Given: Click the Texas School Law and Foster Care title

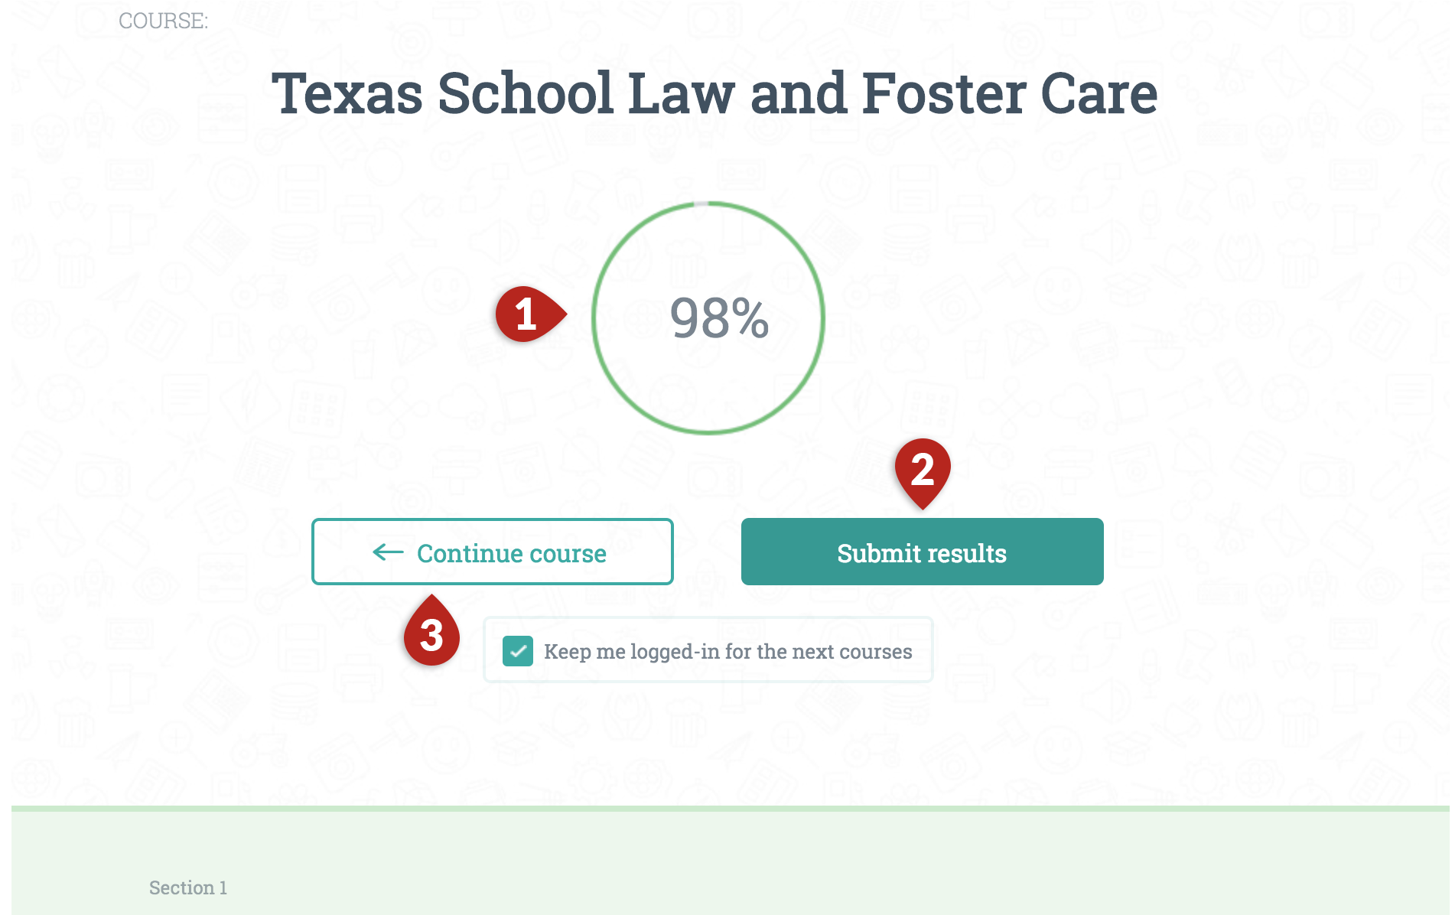Looking at the screenshot, I should (714, 93).
